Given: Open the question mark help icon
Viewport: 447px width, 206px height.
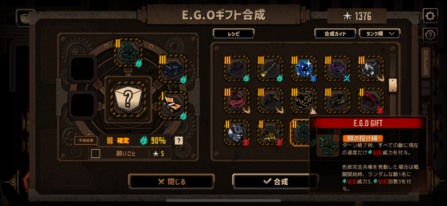Looking at the screenshot, I should [x=430, y=35].
